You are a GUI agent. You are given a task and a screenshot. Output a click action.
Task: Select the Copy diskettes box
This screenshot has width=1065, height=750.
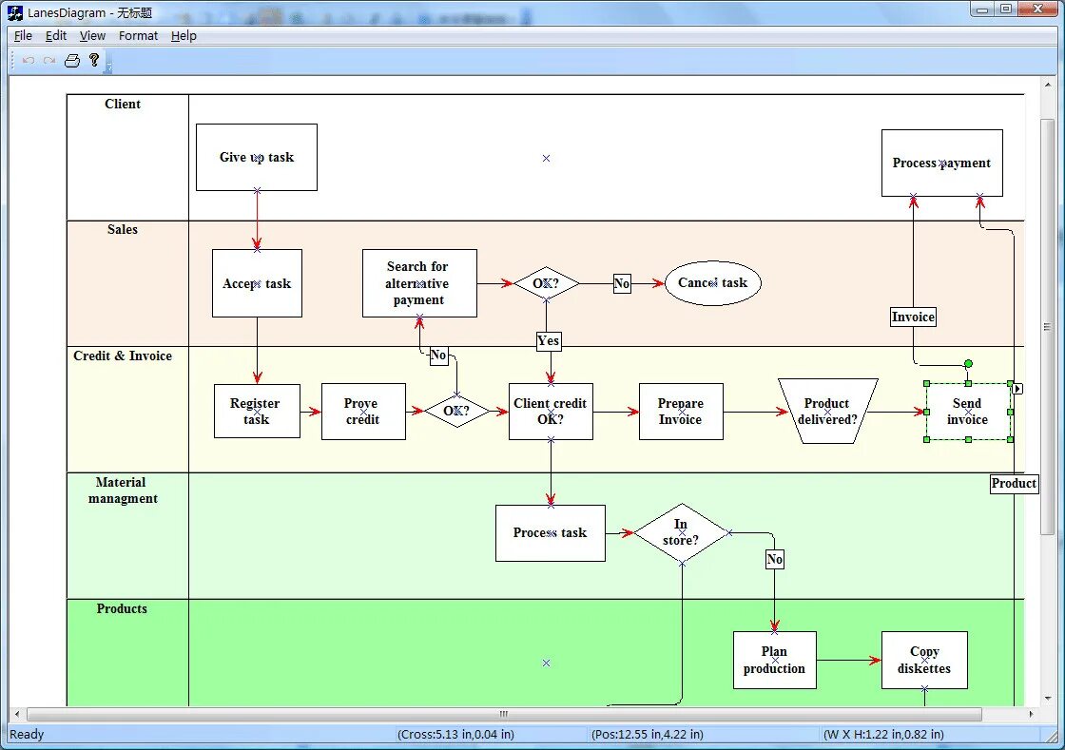pos(924,661)
